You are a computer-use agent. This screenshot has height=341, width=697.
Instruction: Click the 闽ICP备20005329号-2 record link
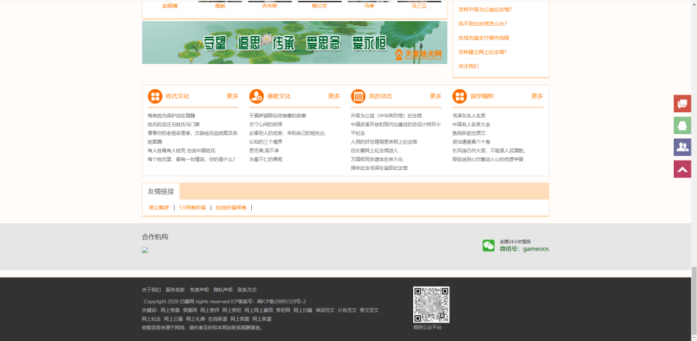coord(281,302)
